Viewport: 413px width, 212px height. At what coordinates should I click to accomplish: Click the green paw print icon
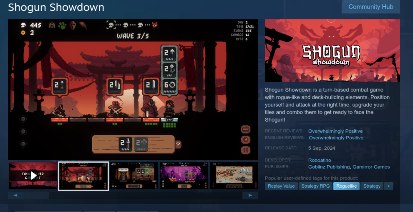tap(62, 25)
